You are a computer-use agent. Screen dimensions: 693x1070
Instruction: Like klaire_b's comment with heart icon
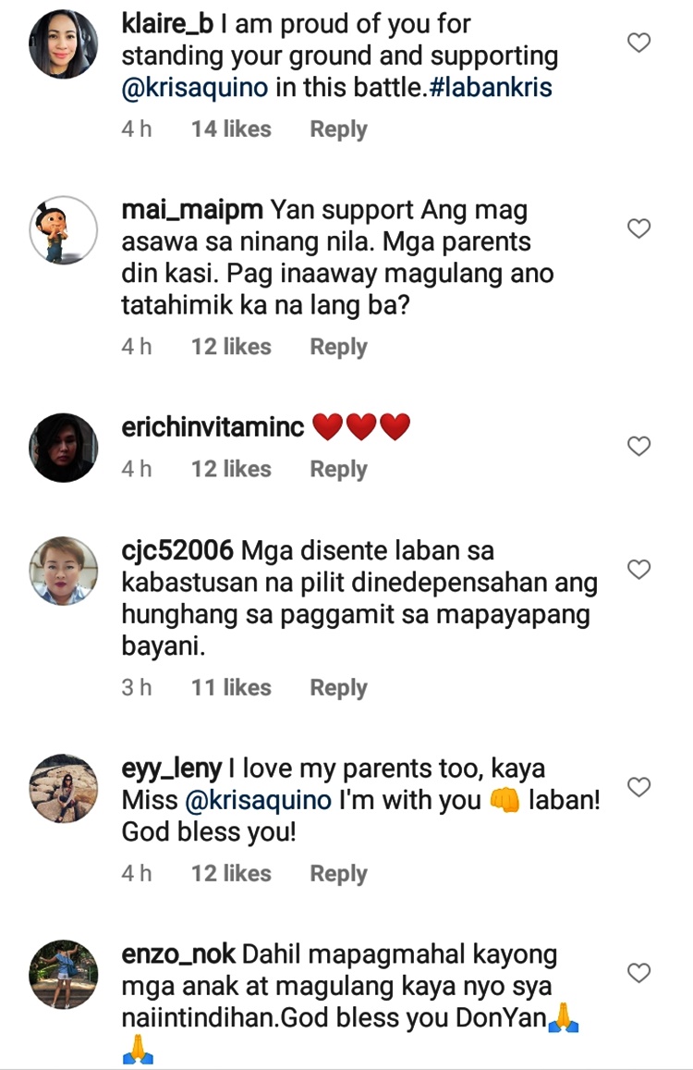pos(638,43)
